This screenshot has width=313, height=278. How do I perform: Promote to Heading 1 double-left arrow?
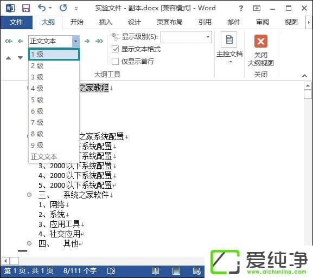pos(9,41)
